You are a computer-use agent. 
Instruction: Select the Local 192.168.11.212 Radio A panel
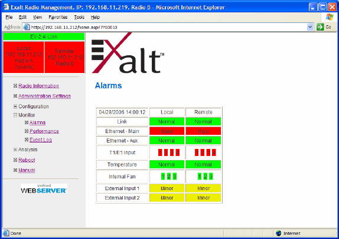tap(24, 57)
